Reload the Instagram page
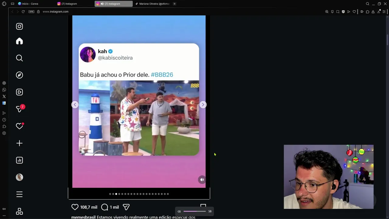Screen dimensions: 389x219 [x=23, y=12]
